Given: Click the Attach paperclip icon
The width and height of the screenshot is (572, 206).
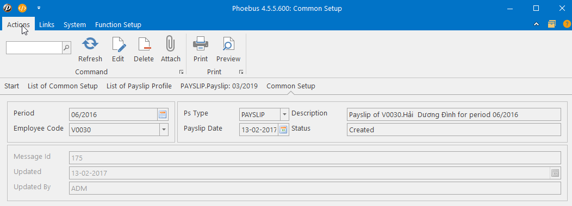Looking at the screenshot, I should [170, 44].
